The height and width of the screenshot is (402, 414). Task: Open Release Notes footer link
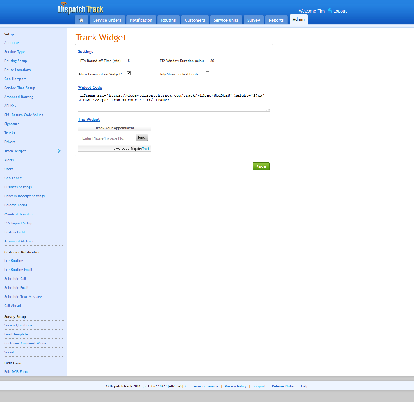coord(283,386)
